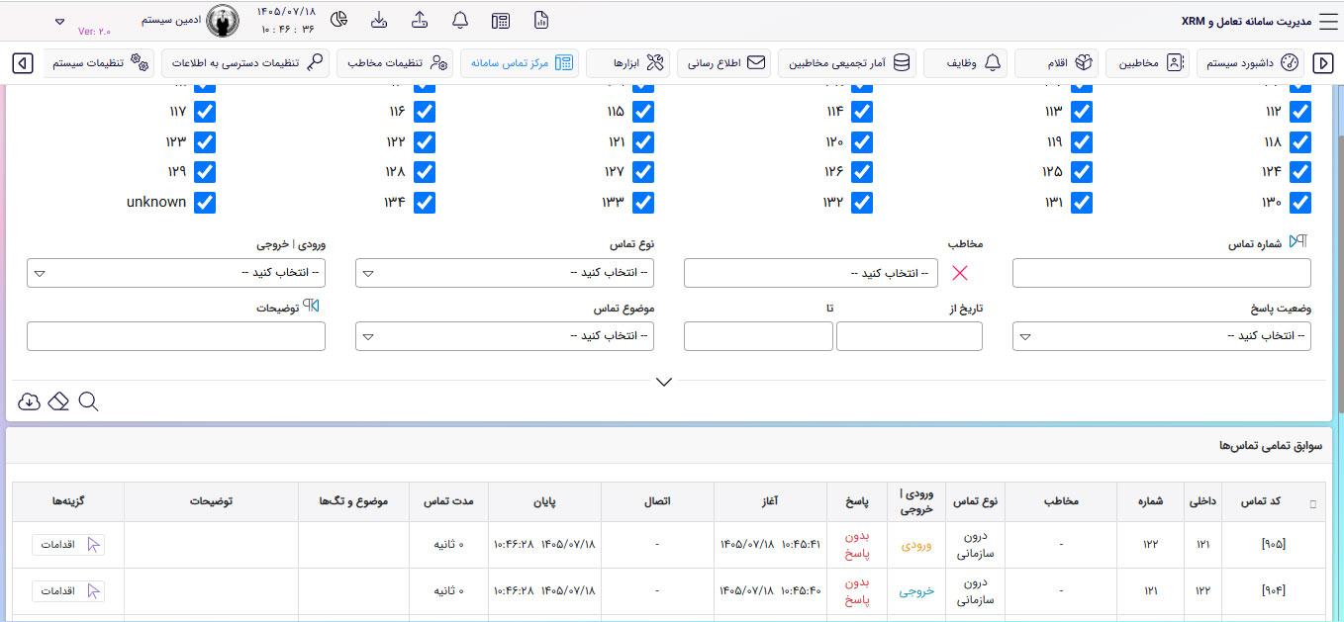Click the table column-select icon beside کد تماس
This screenshot has height=622, width=1344.
tap(1313, 504)
